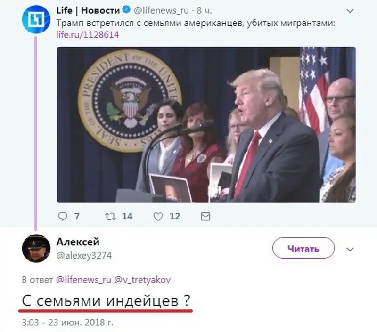Open the @lifenews_ru mention in reply line

pyautogui.click(x=84, y=280)
